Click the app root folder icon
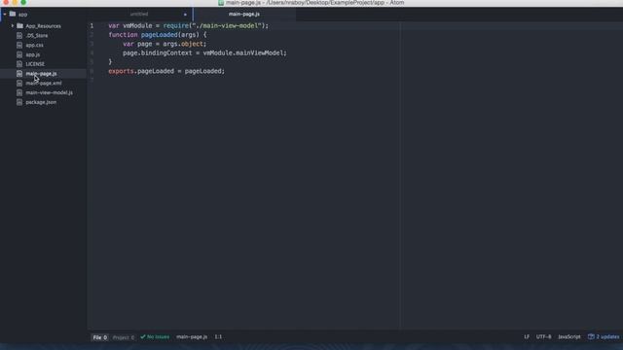This screenshot has height=350, width=623. [x=13, y=15]
